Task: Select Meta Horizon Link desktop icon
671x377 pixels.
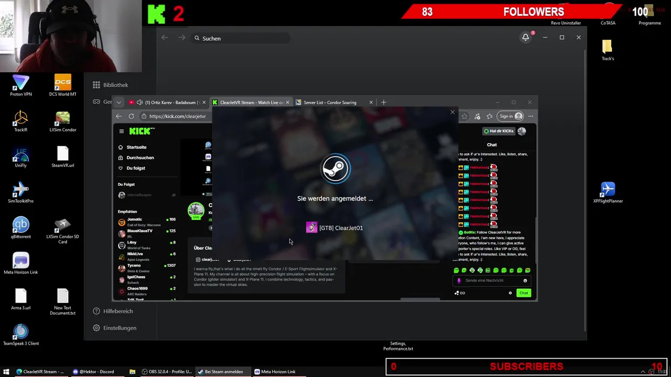Action: [21, 263]
